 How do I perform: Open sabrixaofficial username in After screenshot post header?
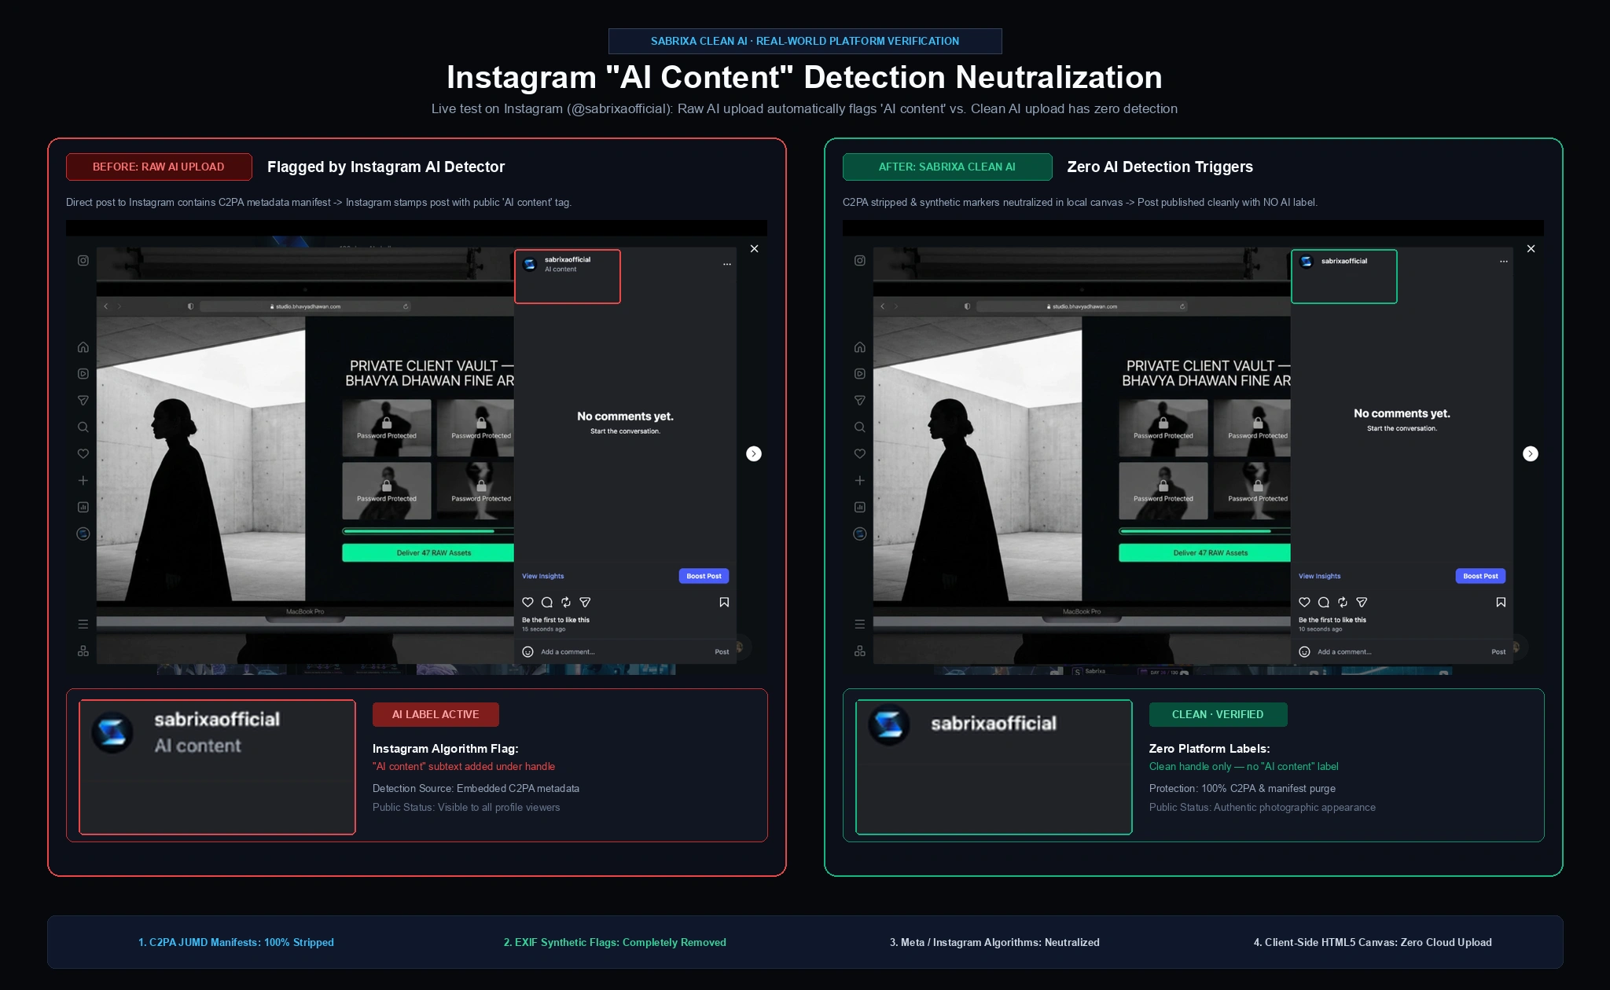point(1344,261)
